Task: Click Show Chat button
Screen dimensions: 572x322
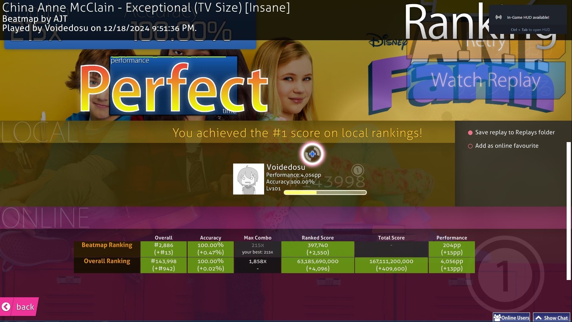Action: tap(551, 318)
